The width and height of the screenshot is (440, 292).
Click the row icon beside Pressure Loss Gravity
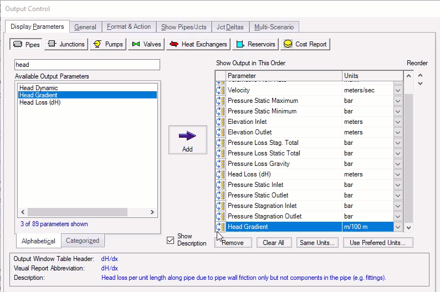(x=221, y=164)
